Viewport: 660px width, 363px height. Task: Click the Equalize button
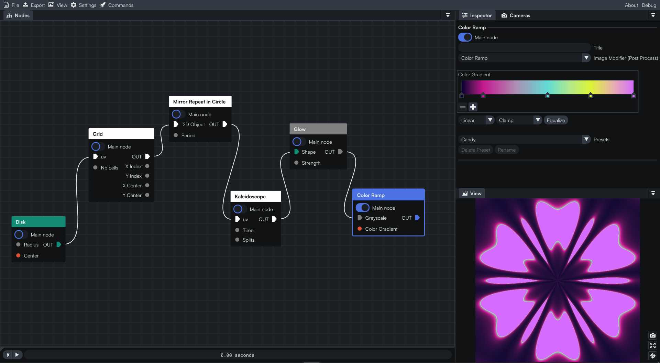click(x=556, y=120)
